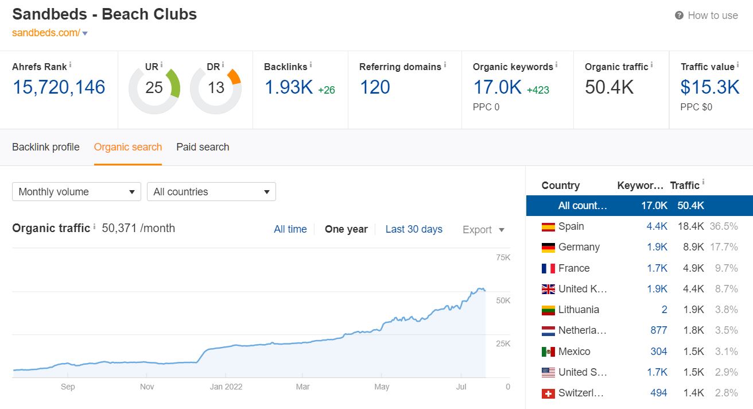The width and height of the screenshot is (753, 409).
Task: Click info icon next to UR
Action: [x=162, y=65]
